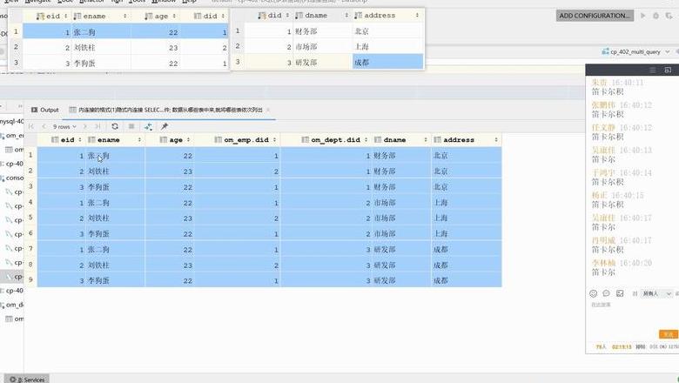Screen dimensions: 679x383
Task: Open the Code menu
Action: [65, 1]
